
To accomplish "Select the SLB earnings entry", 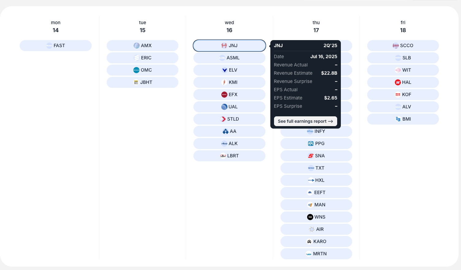I will tap(403, 58).
